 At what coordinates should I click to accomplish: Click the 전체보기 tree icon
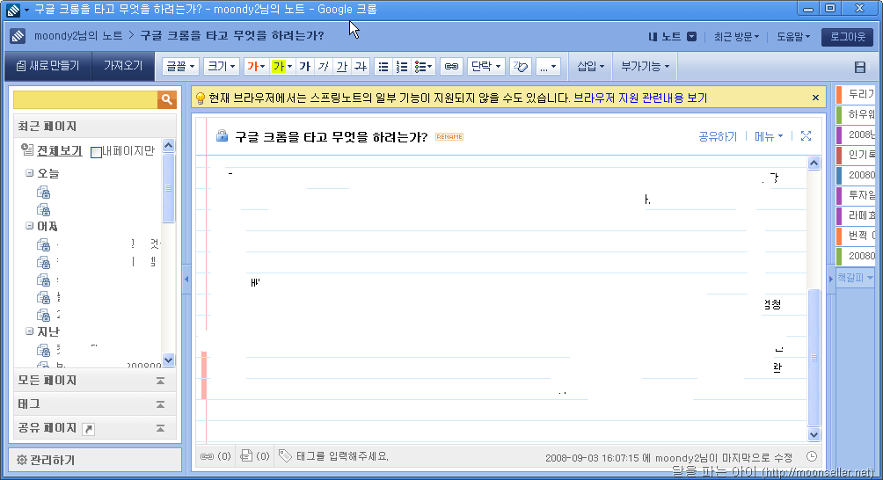pyautogui.click(x=27, y=149)
